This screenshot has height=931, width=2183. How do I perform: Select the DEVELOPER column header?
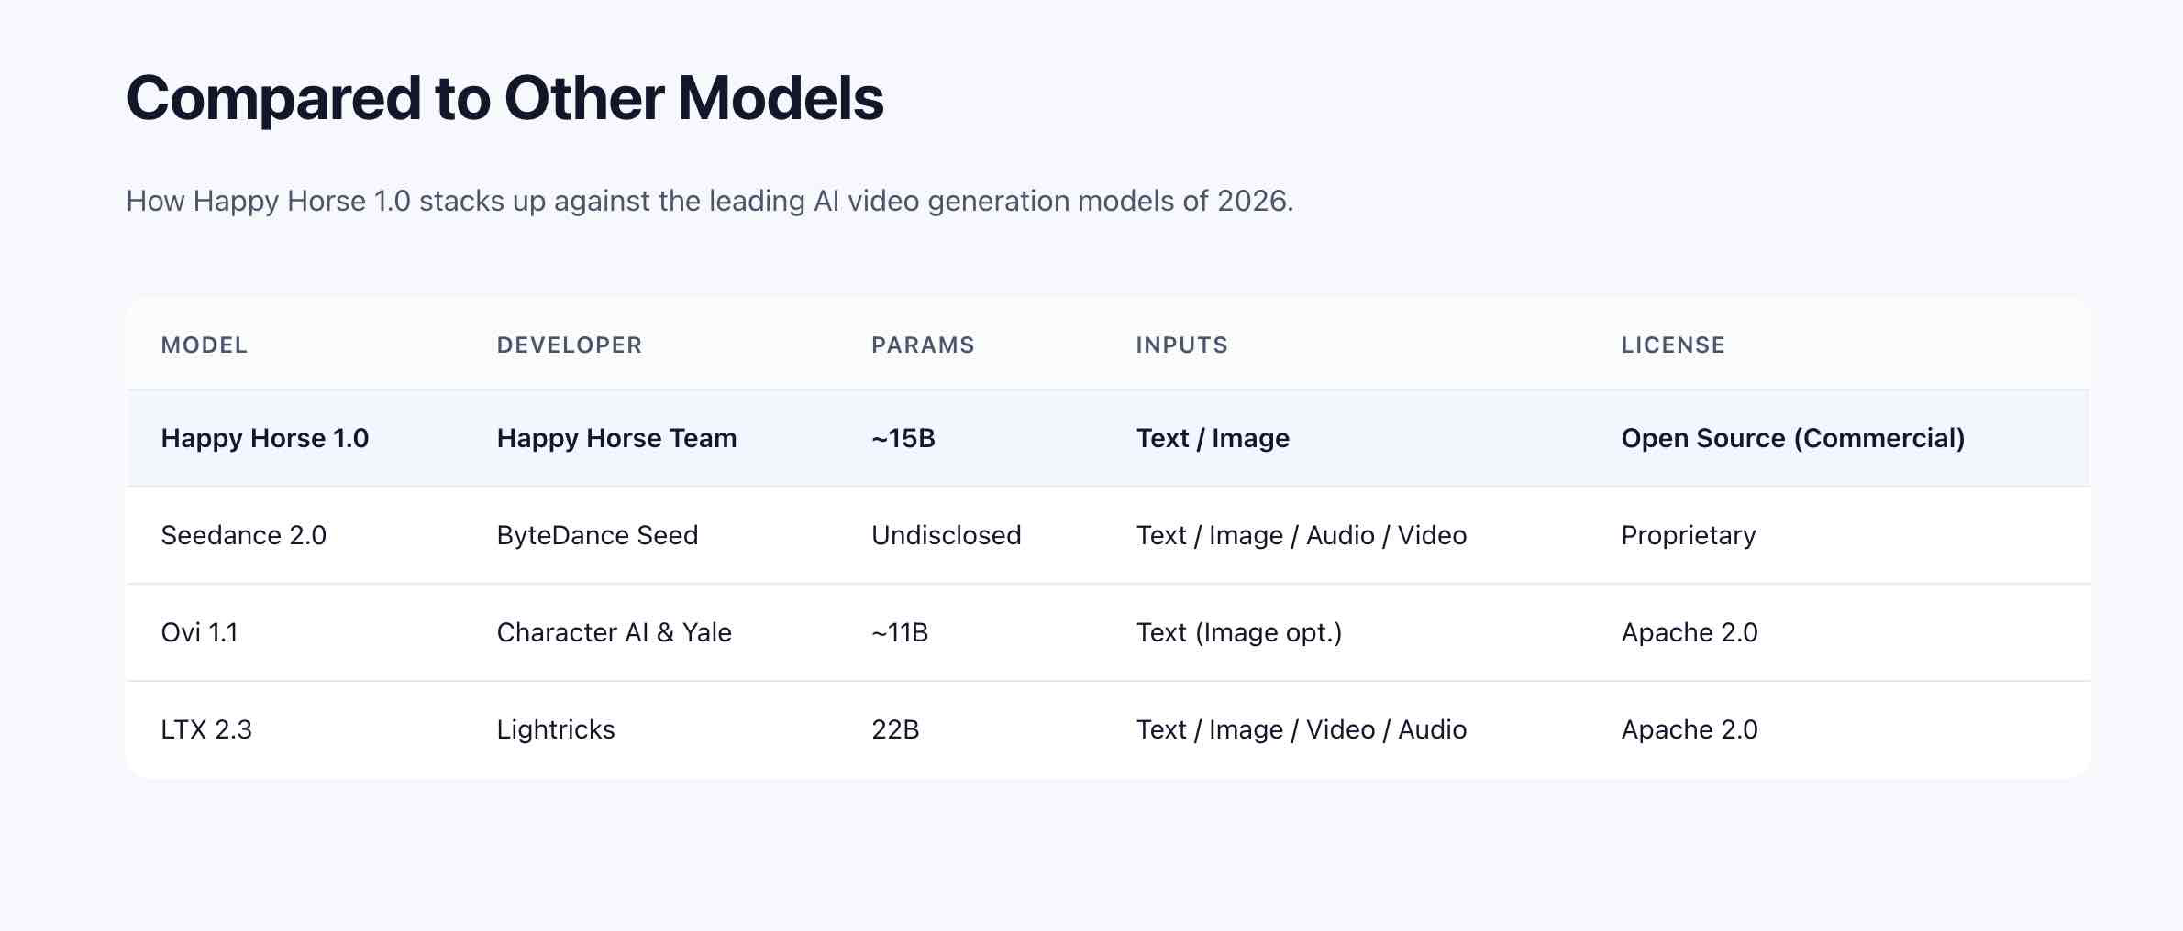coord(569,345)
